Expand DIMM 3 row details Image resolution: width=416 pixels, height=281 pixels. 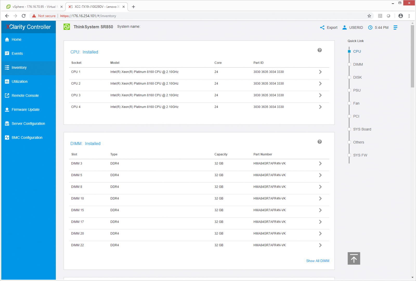(x=320, y=164)
